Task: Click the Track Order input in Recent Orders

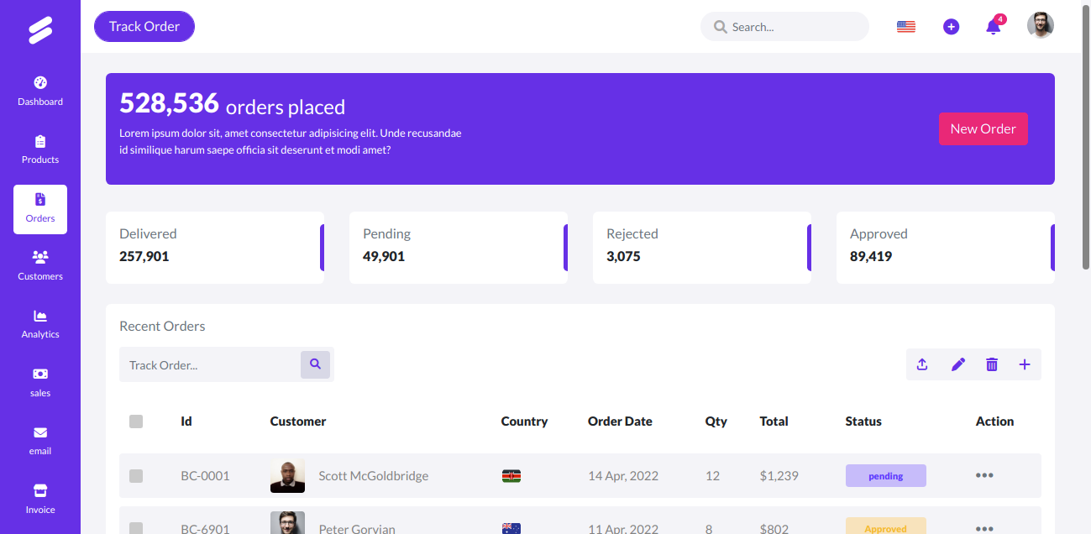Action: click(x=210, y=365)
